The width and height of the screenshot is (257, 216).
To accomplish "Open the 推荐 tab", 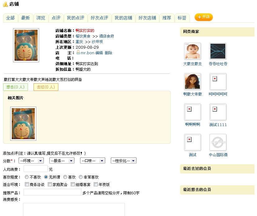I will pyautogui.click(x=167, y=18).
